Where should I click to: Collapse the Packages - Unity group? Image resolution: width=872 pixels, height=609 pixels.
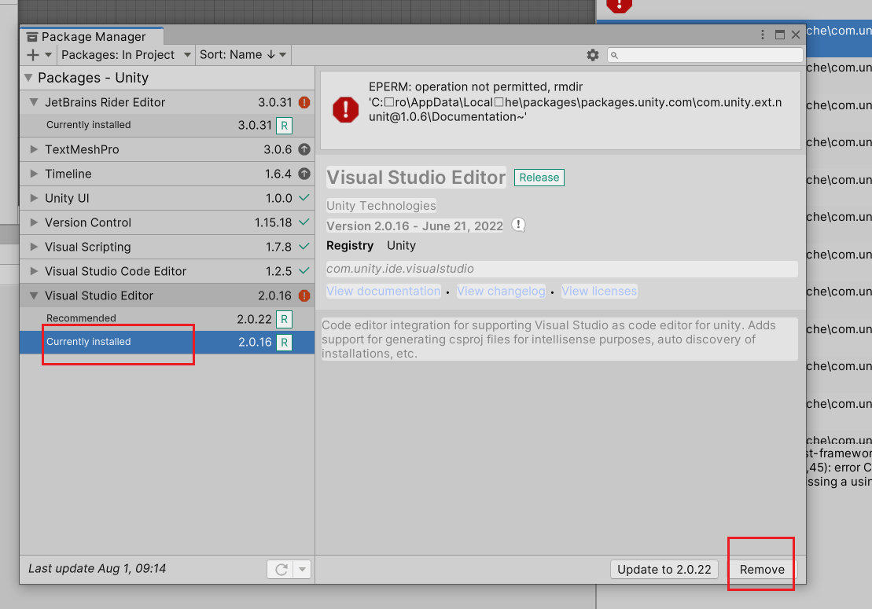28,78
